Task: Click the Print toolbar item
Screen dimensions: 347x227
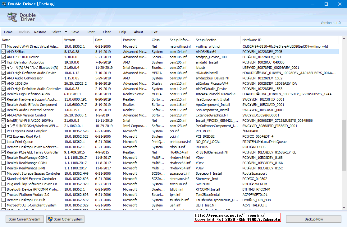Action: 91,32
